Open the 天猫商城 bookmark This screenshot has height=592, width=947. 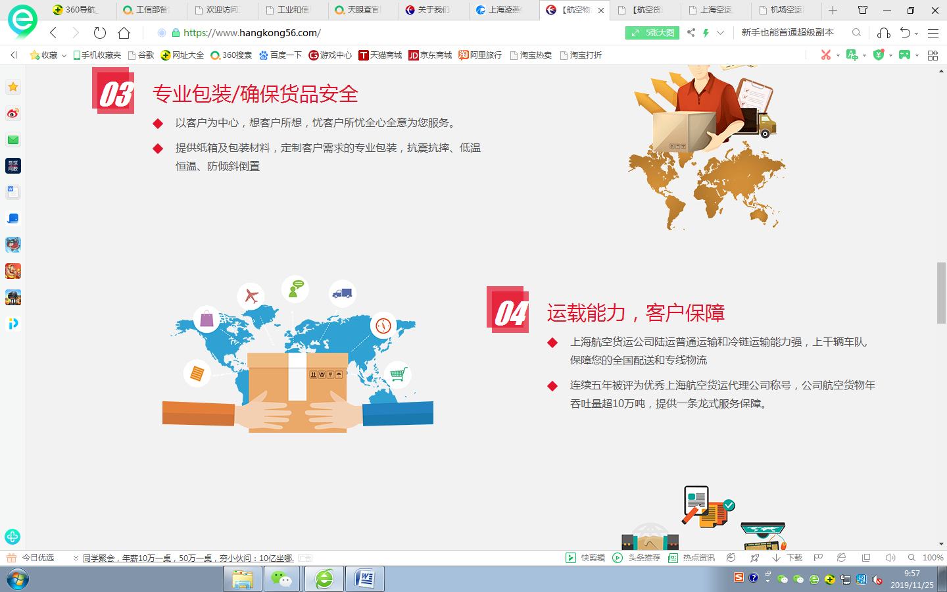[x=380, y=55]
